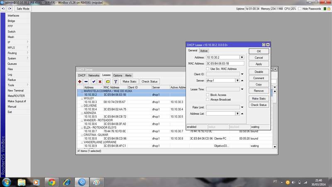Click the minus remove lease icon
This screenshot has width=332, height=187.
[x=86, y=81]
